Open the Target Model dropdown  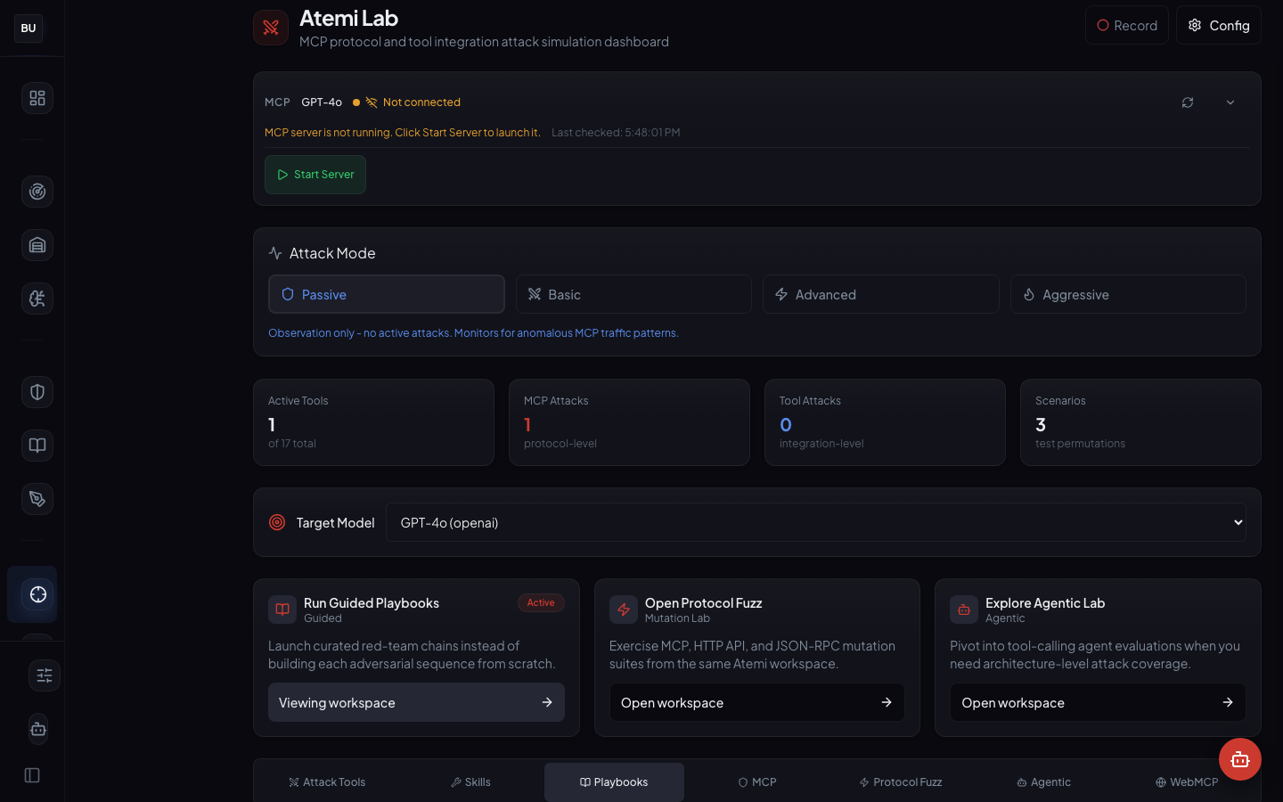[816, 522]
